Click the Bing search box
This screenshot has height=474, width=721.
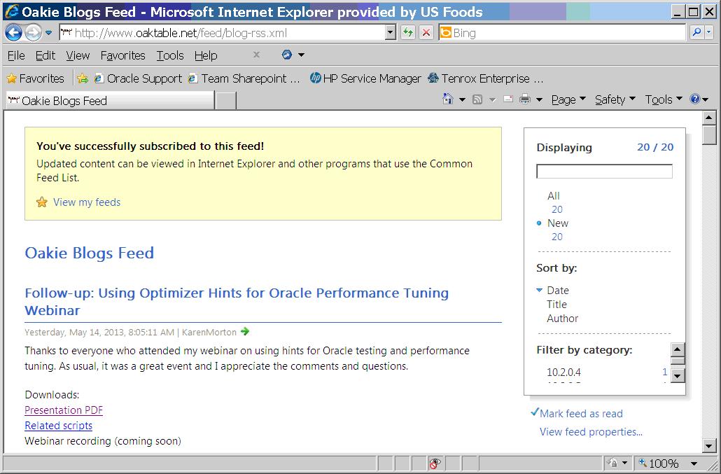click(x=562, y=33)
